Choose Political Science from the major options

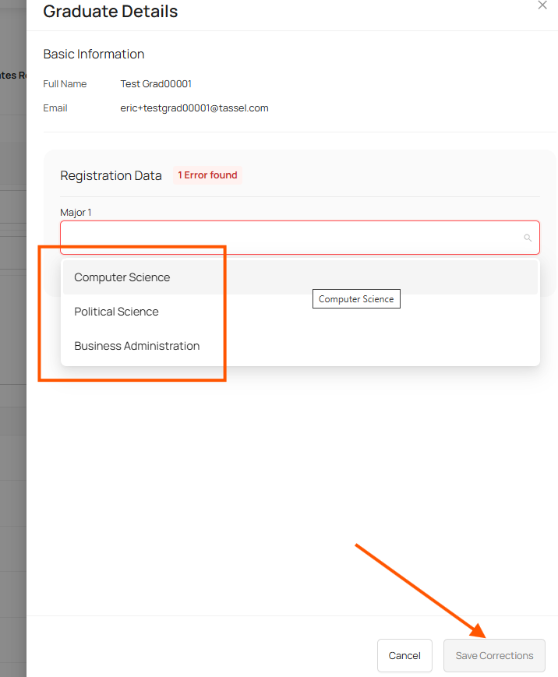pos(116,312)
